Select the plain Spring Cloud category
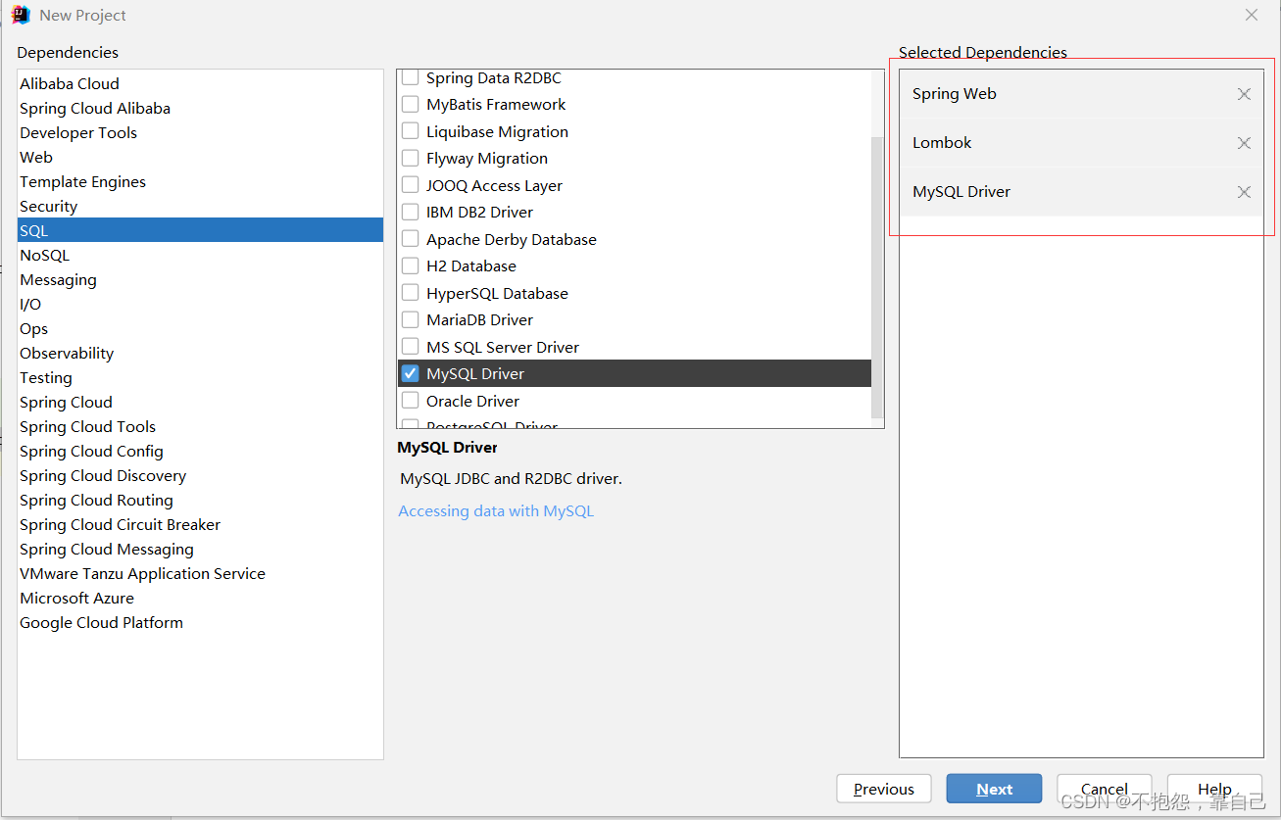This screenshot has width=1281, height=820. point(200,402)
